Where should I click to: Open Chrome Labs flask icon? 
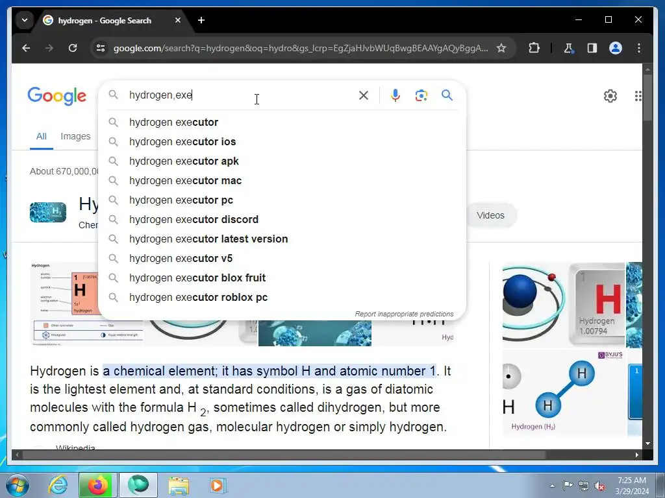coord(568,48)
